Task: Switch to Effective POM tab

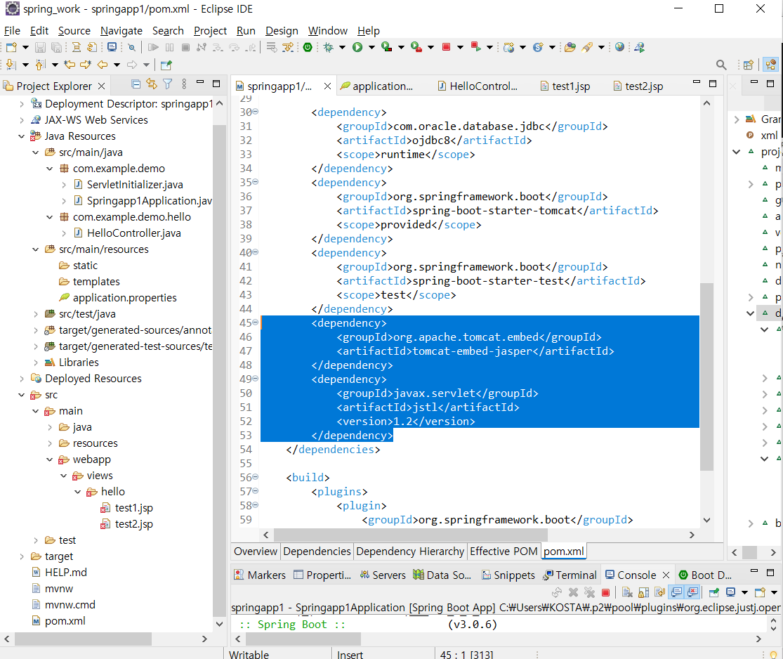Action: coord(504,551)
